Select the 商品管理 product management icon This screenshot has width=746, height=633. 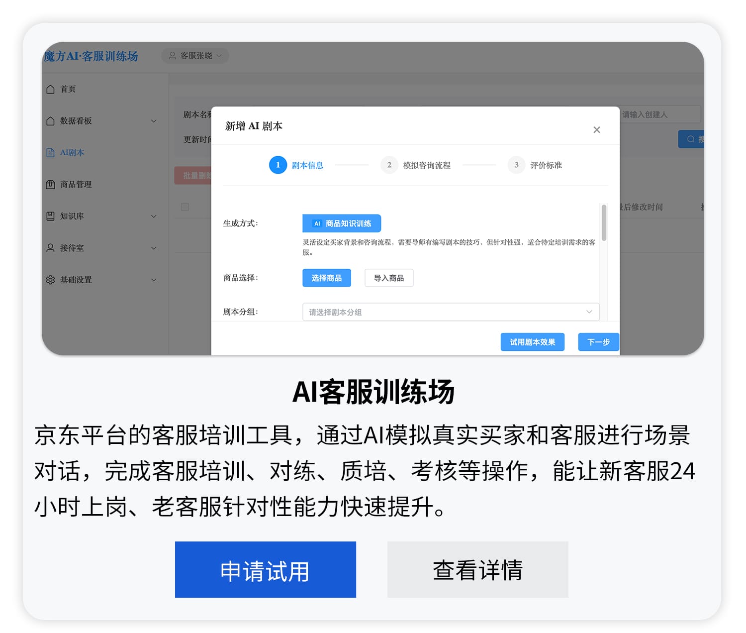[51, 185]
